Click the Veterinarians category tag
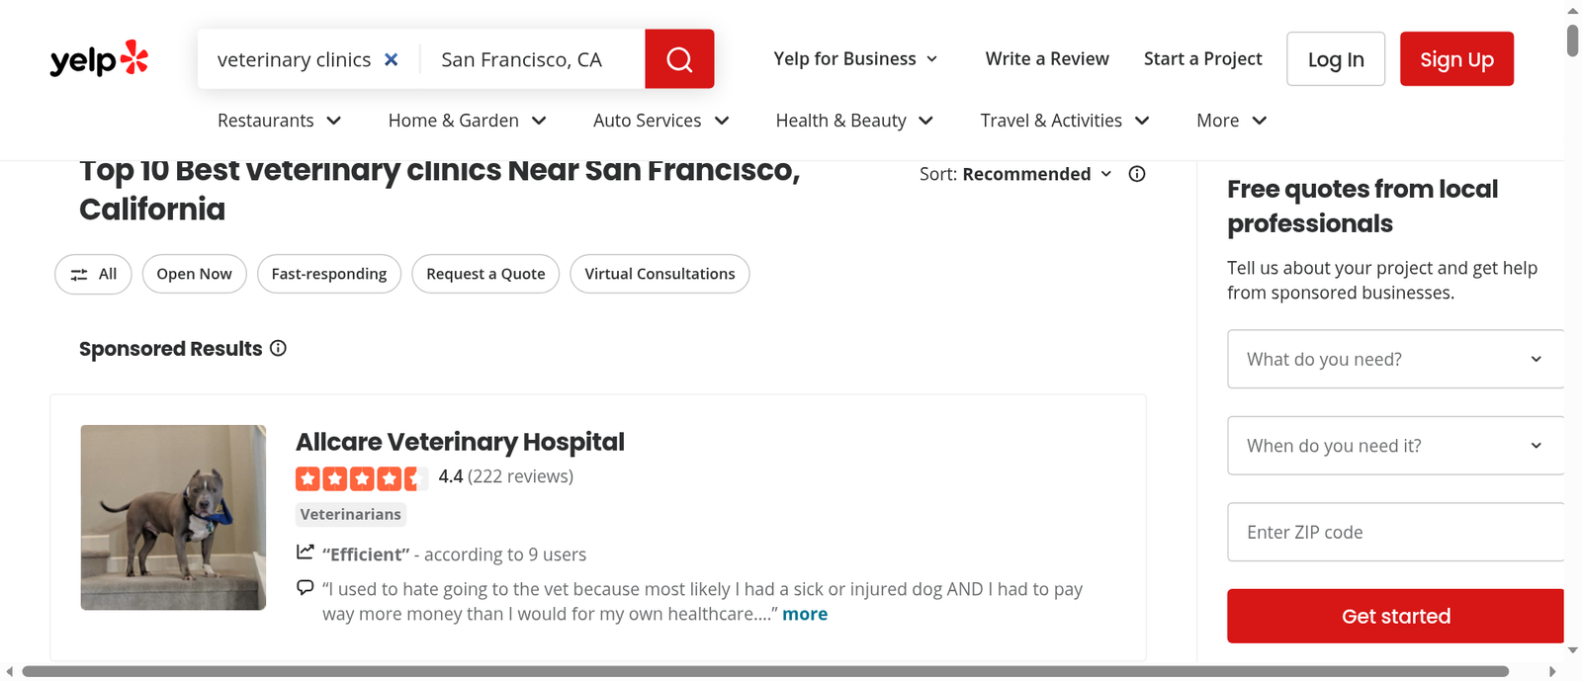The image size is (1582, 681). point(351,514)
